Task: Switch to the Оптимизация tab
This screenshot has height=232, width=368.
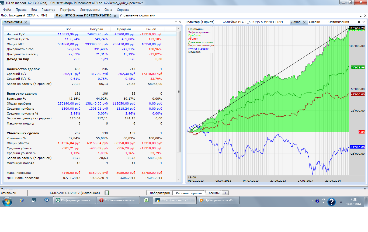Action: (x=338, y=22)
